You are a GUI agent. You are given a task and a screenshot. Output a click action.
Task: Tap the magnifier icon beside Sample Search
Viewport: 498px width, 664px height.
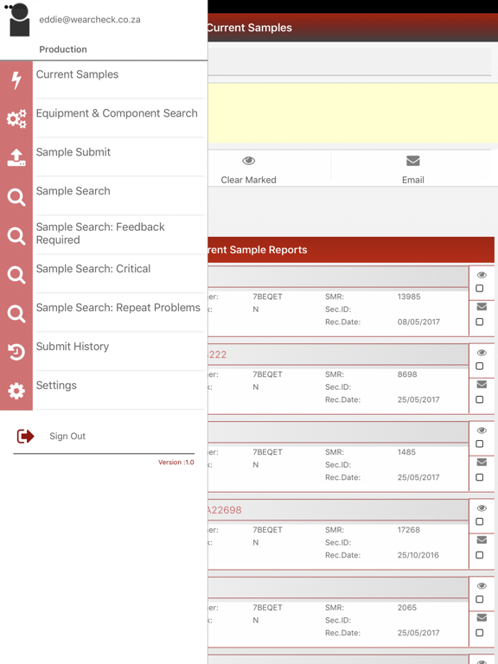tap(16, 197)
